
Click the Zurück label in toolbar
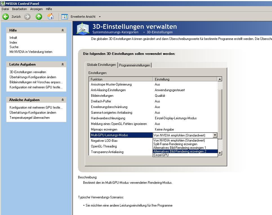tap(16, 17)
